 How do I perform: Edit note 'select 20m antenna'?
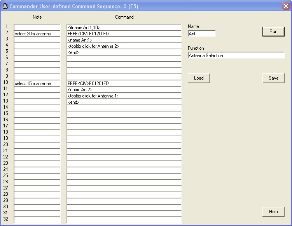coord(37,34)
